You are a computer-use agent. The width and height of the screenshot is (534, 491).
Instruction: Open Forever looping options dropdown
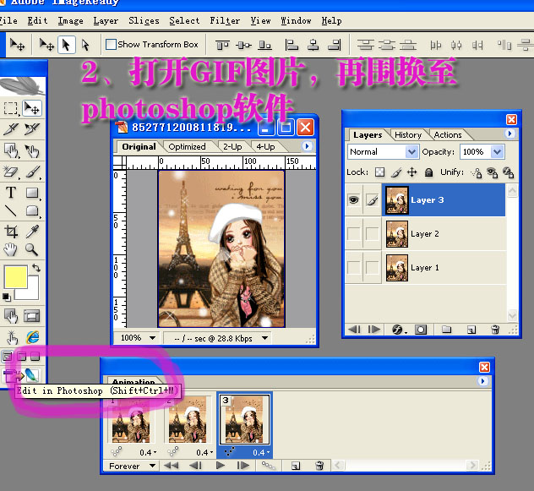(x=153, y=466)
